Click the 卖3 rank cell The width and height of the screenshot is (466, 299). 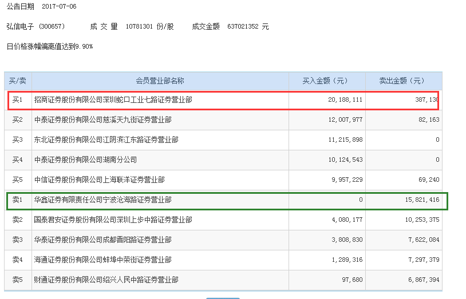click(x=17, y=240)
